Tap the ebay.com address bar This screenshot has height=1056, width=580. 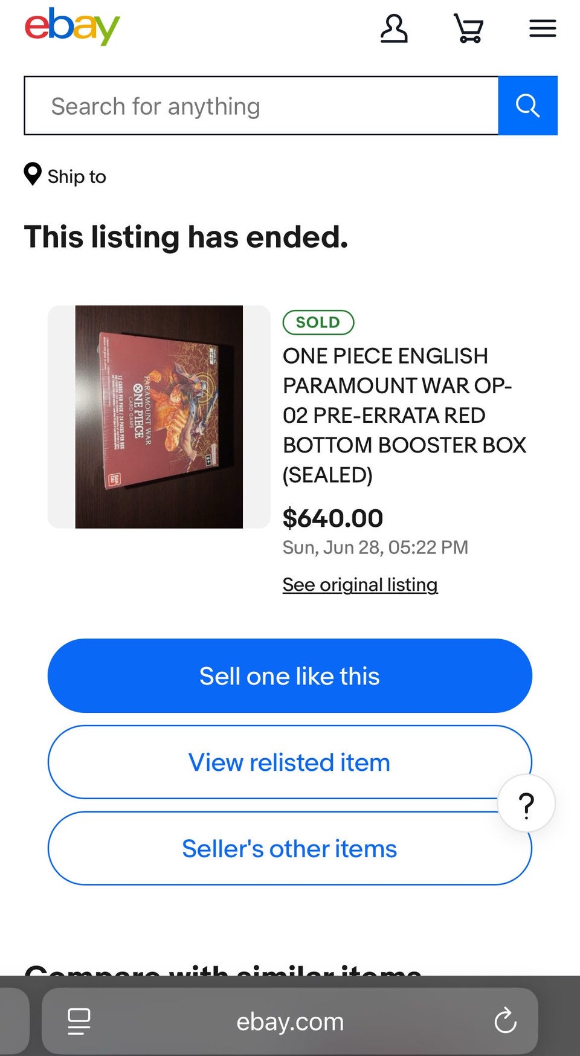[290, 1021]
